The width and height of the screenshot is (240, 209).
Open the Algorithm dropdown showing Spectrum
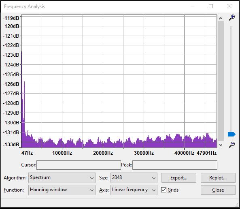pos(62,178)
